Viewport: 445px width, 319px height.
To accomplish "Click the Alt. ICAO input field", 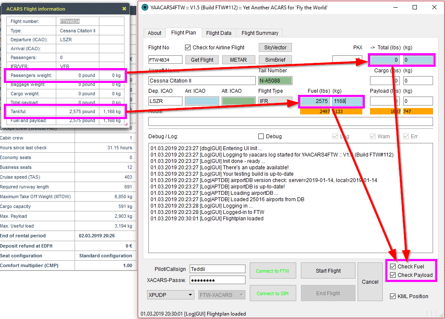I will pos(238,101).
